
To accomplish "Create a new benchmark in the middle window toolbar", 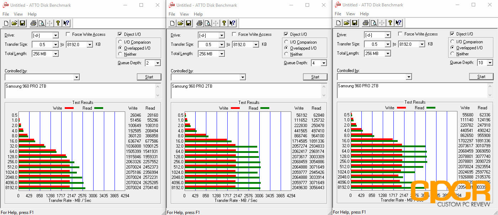I will [173, 23].
